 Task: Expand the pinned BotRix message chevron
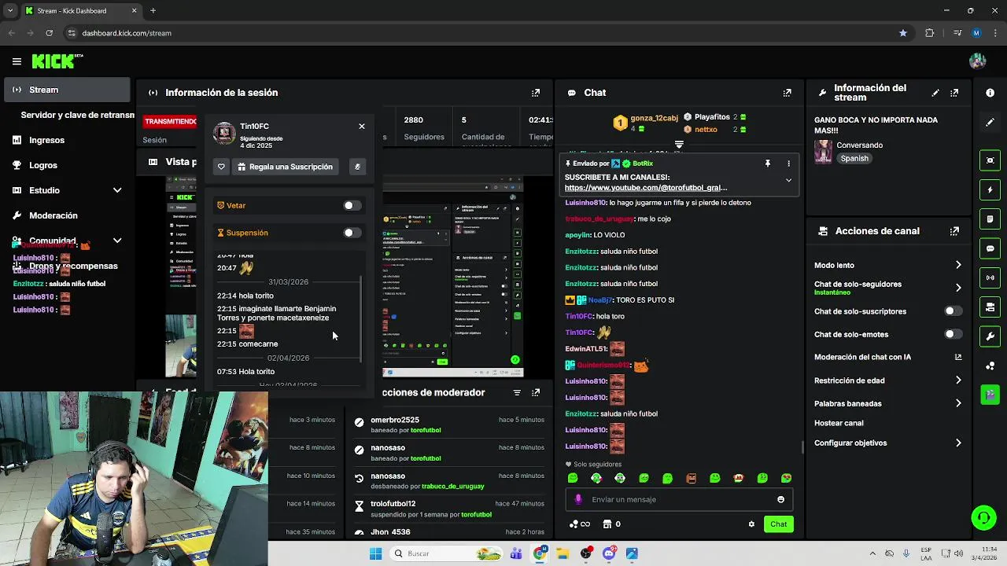coord(788,180)
